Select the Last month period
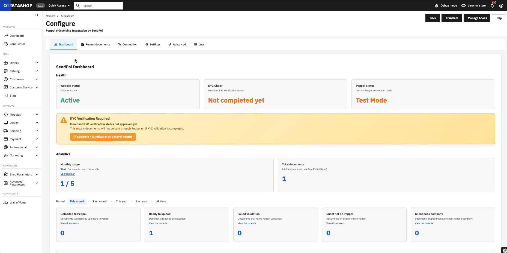This screenshot has width=507, height=253. [100, 202]
